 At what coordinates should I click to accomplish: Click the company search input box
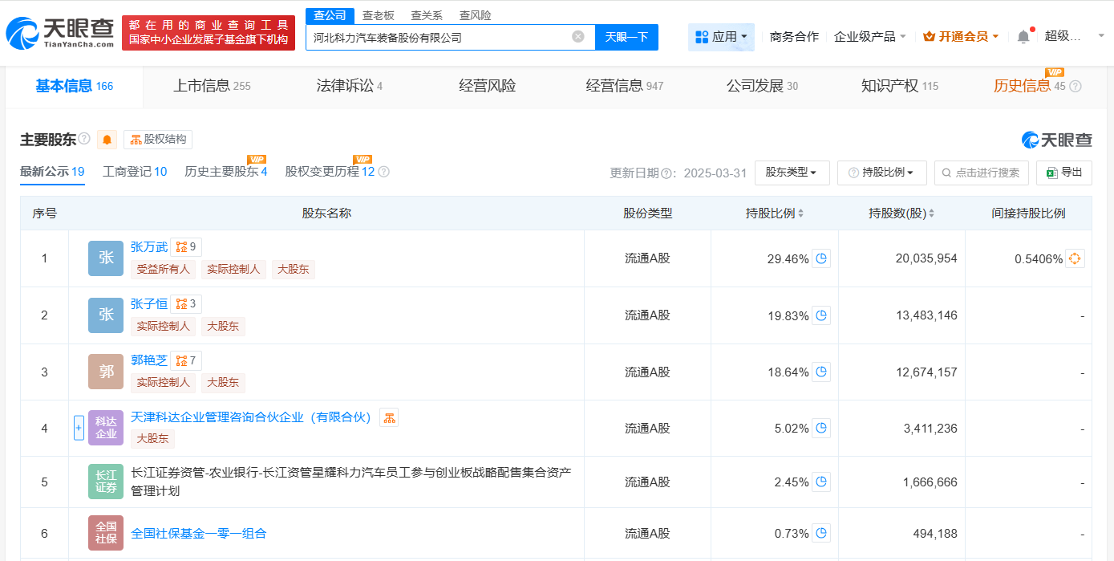[441, 37]
